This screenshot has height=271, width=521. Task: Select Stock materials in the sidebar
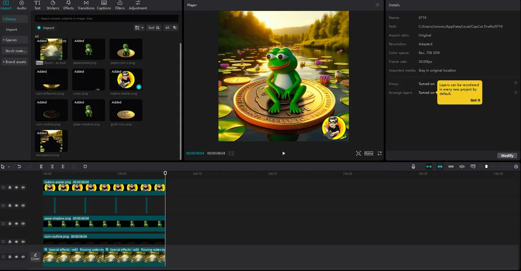pos(15,51)
